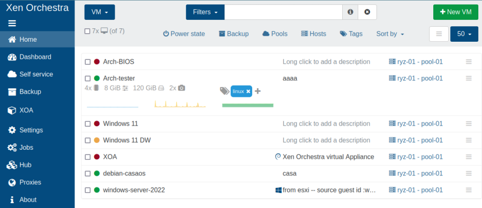Click the snapshot camera icon on Arch-tester

click(x=182, y=88)
